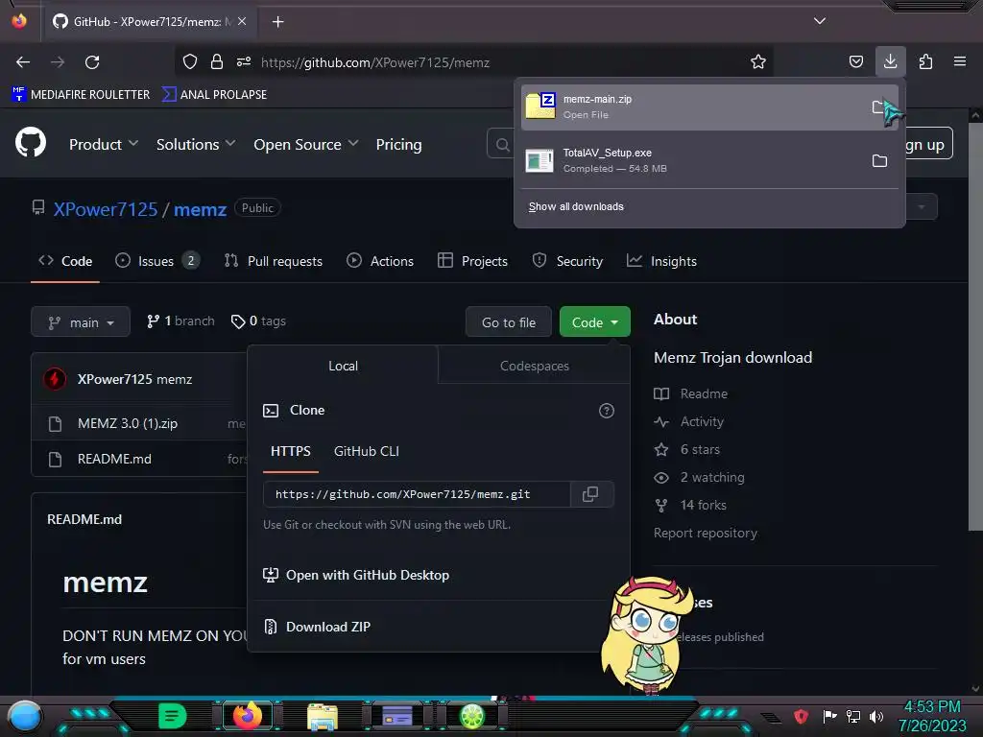Click the Go to file button
The height and width of the screenshot is (737, 983).
(x=509, y=322)
